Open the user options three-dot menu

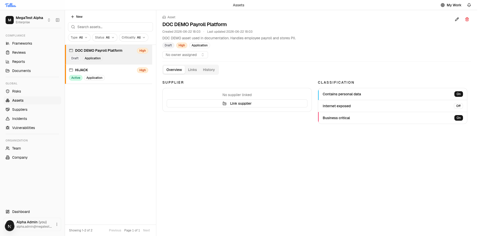(57, 224)
